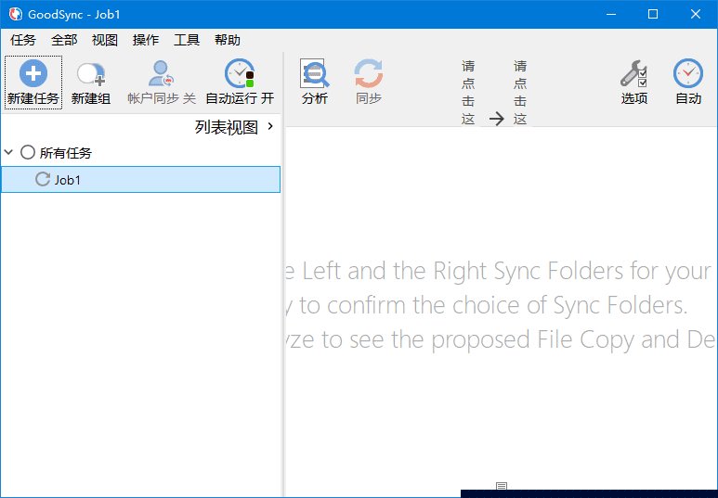This screenshot has height=498, width=718.
Task: Select the right sync folder (请点击这)
Action: [520, 93]
